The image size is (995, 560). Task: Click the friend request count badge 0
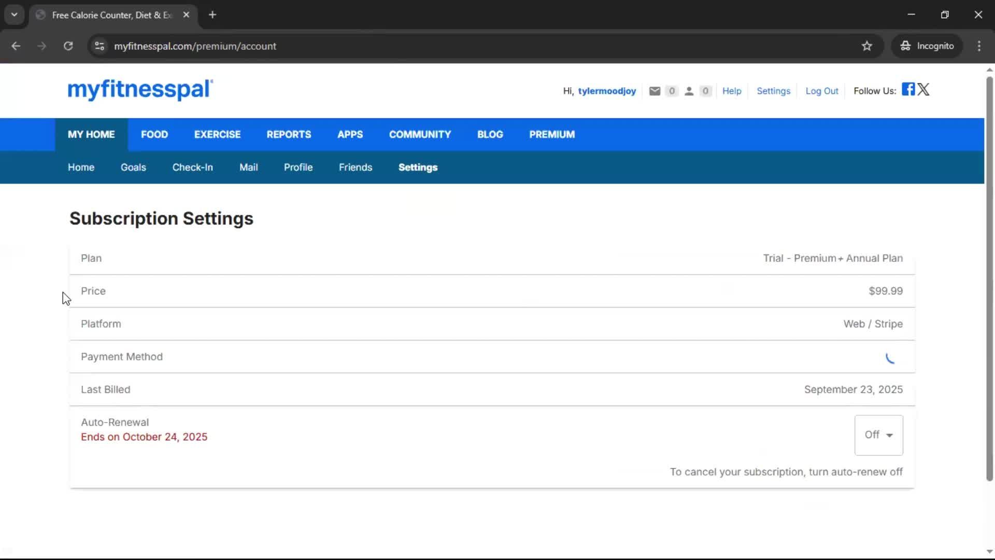705,91
